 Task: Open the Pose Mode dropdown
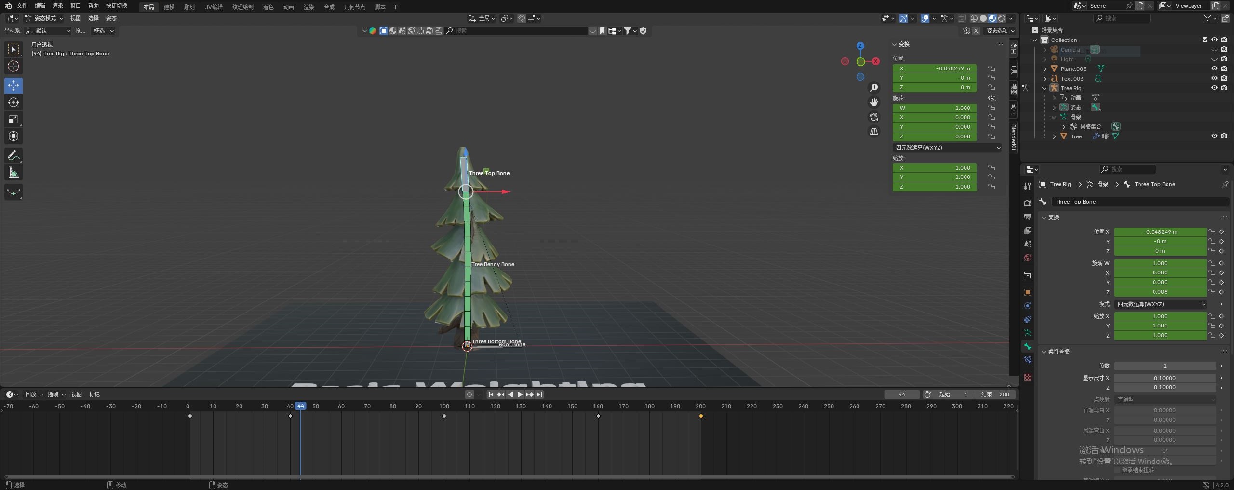coord(44,18)
